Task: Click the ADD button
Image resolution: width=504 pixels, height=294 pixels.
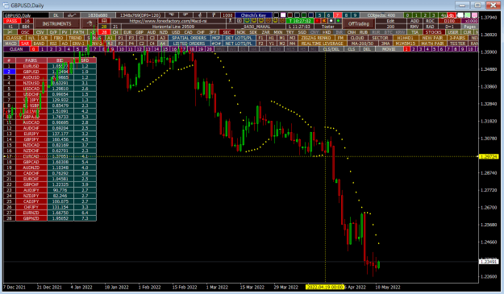Action: [x=414, y=21]
